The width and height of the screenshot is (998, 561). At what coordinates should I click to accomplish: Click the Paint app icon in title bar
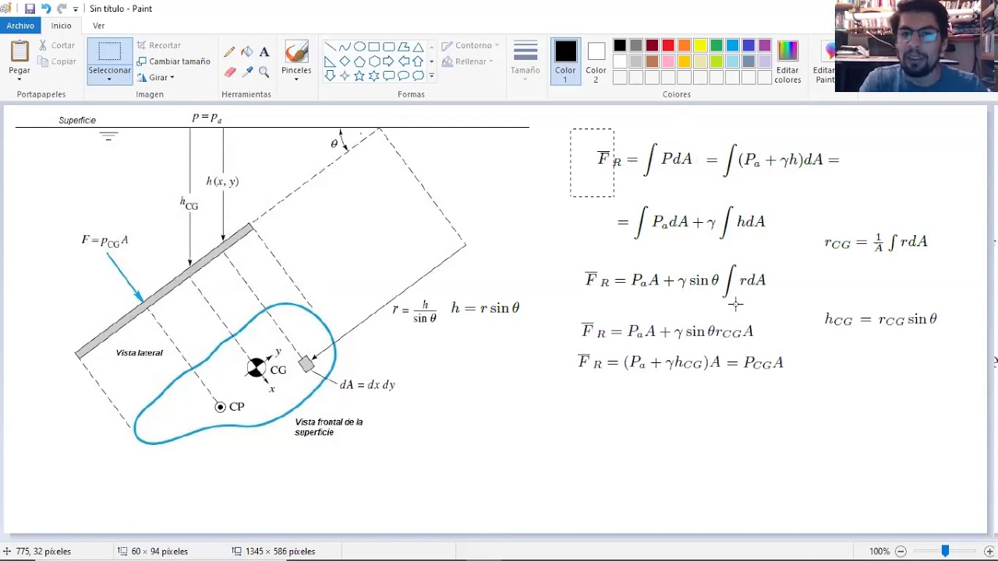(7, 9)
